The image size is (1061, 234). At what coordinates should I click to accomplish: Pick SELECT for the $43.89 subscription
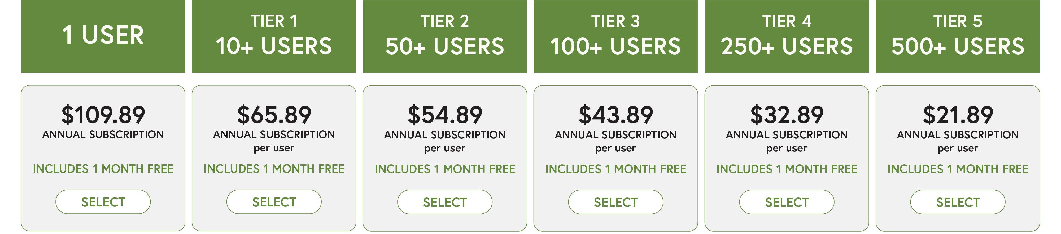pos(616,202)
